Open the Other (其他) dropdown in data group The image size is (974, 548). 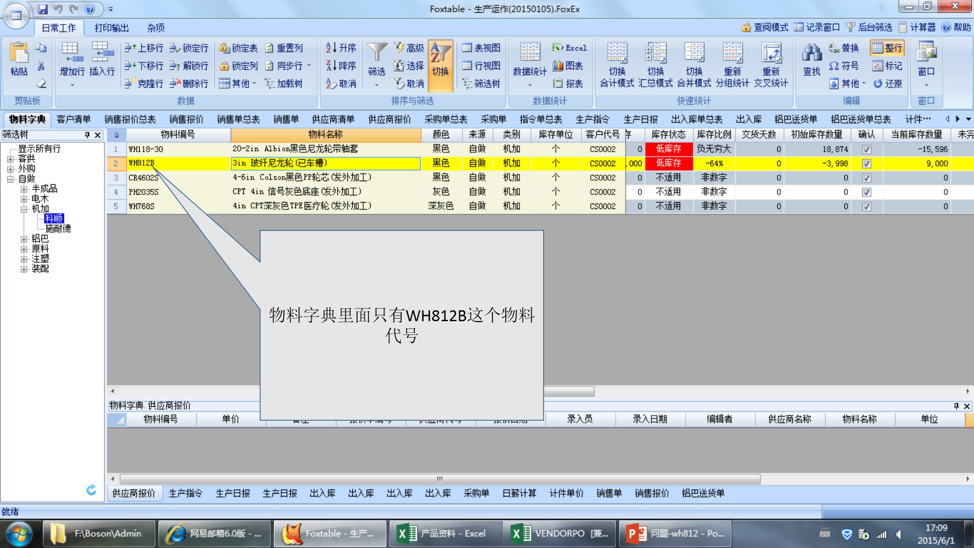click(237, 84)
